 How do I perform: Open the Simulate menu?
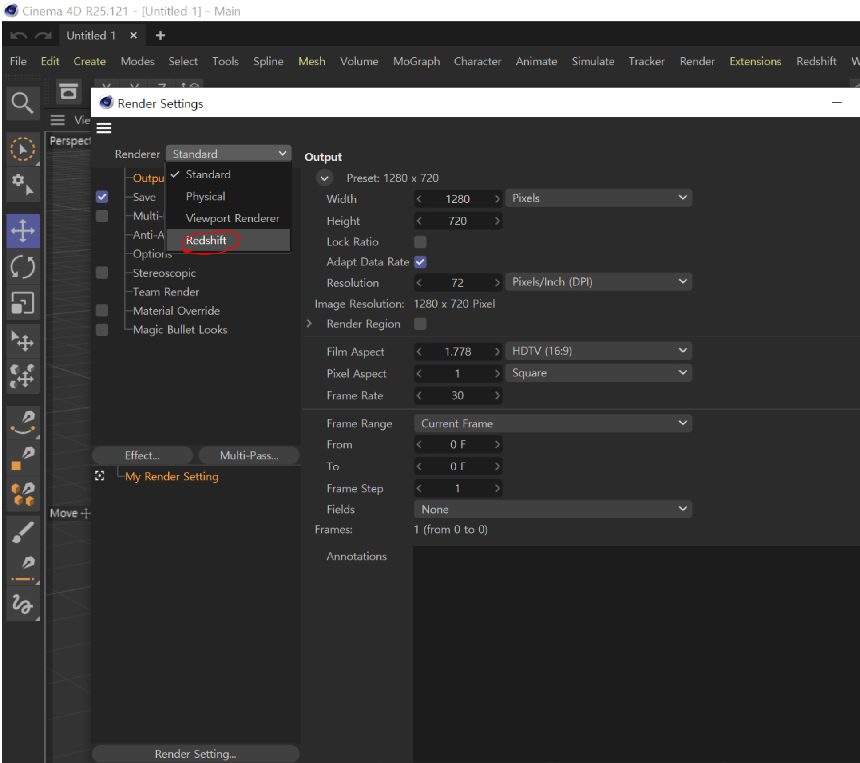[x=593, y=61]
